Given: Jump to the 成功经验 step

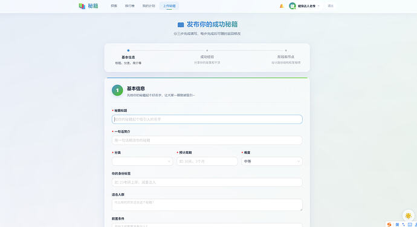Looking at the screenshot, I should [207, 57].
